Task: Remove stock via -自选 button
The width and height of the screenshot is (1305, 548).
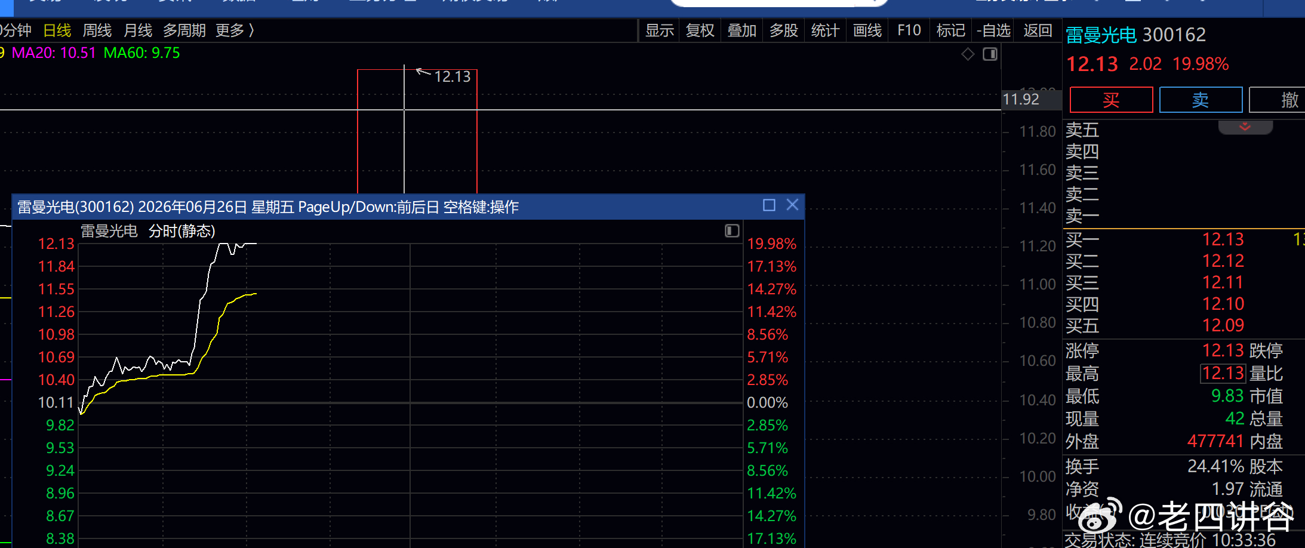Action: pyautogui.click(x=994, y=30)
